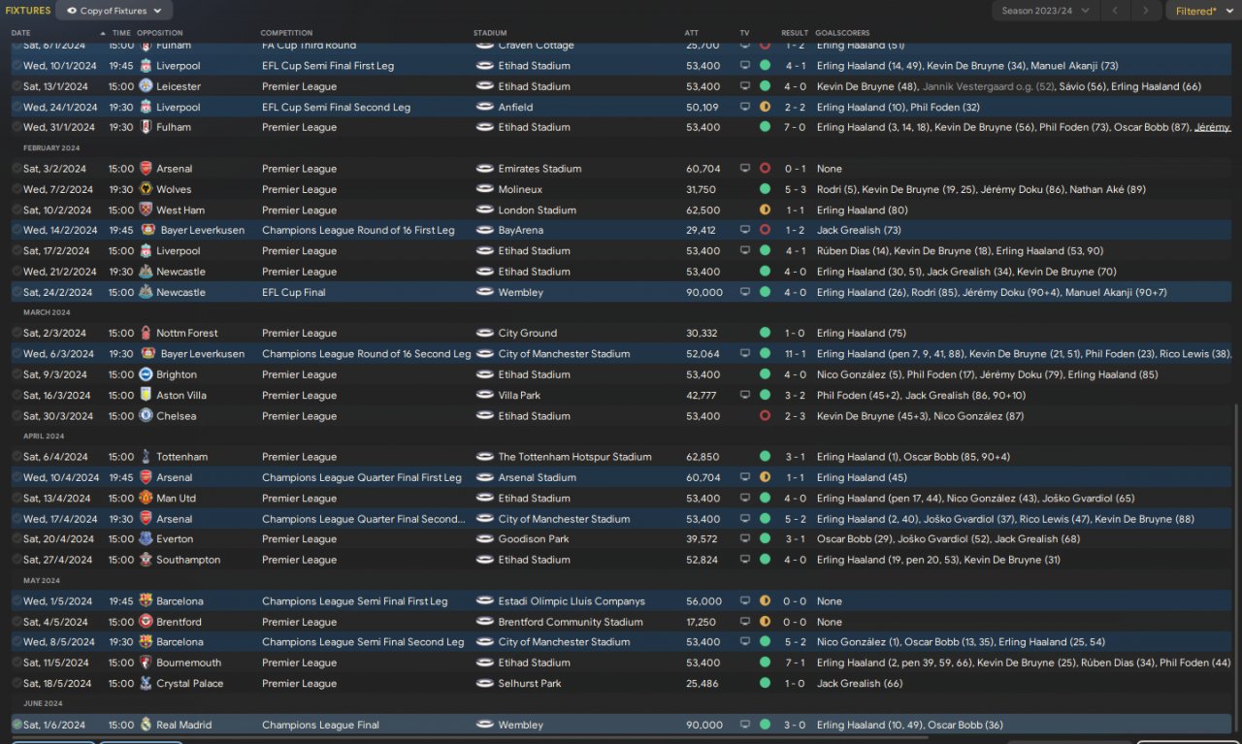Screen dimensions: 1242x744
Task: Sort by the Opposition column header
Action: coord(159,33)
